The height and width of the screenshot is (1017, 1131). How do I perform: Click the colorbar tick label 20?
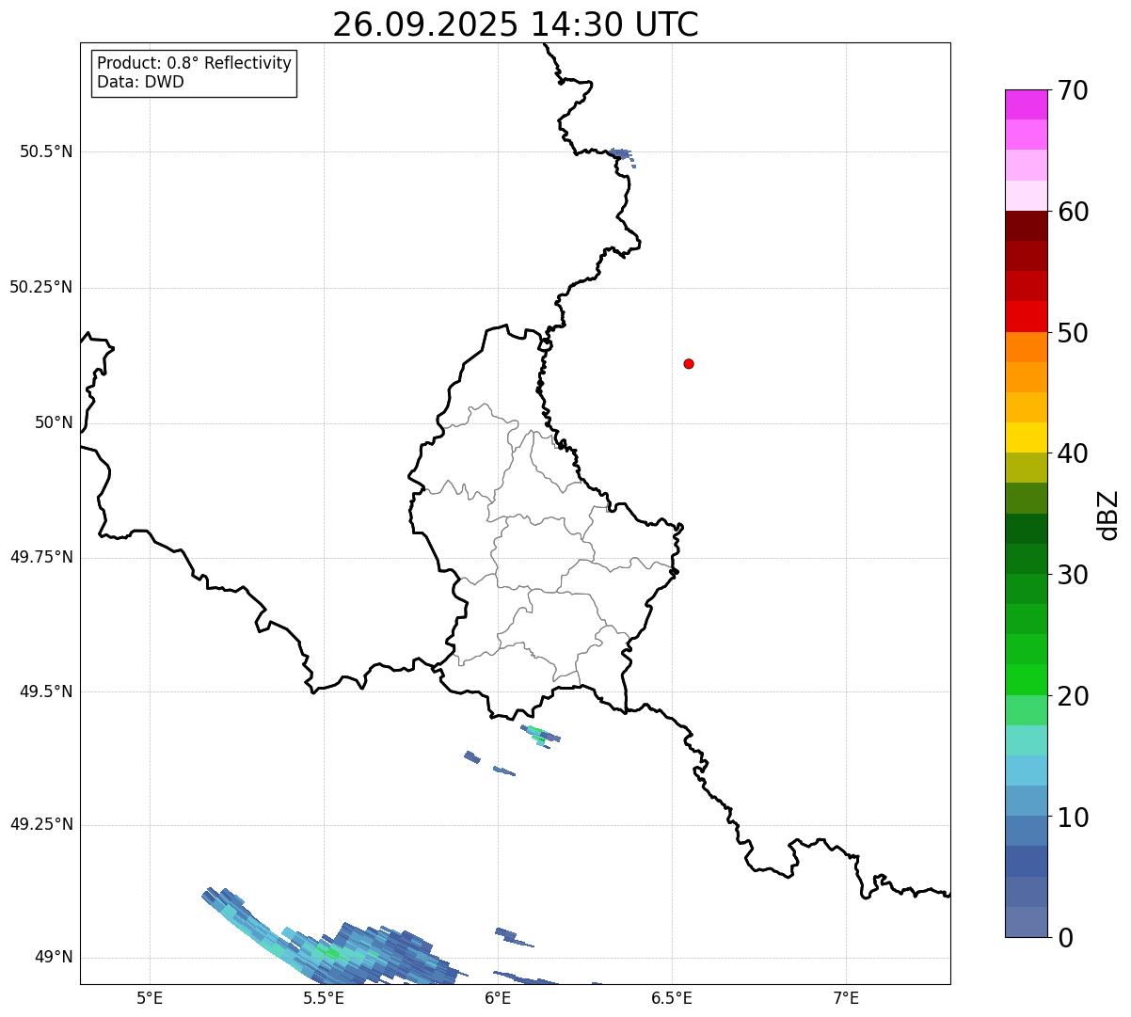click(1074, 696)
